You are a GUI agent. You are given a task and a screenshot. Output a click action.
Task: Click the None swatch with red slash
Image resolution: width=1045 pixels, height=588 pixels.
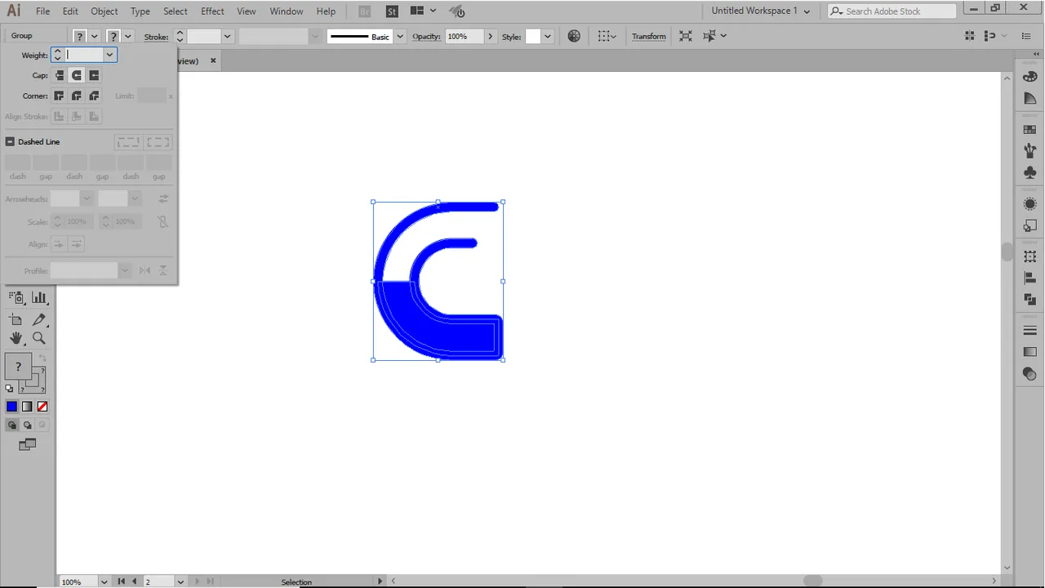pyautogui.click(x=42, y=407)
